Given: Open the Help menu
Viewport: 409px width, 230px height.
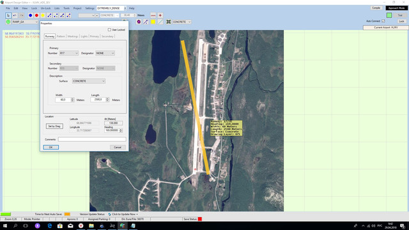Looking at the screenshot, I should pyautogui.click(x=132, y=8).
